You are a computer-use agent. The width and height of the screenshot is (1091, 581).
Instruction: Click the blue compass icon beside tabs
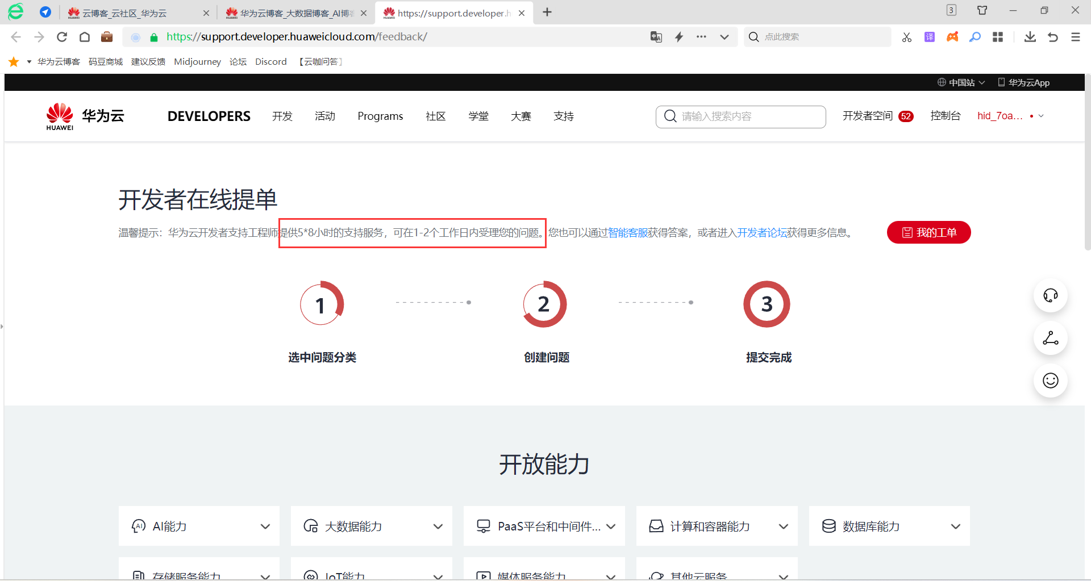(x=45, y=12)
